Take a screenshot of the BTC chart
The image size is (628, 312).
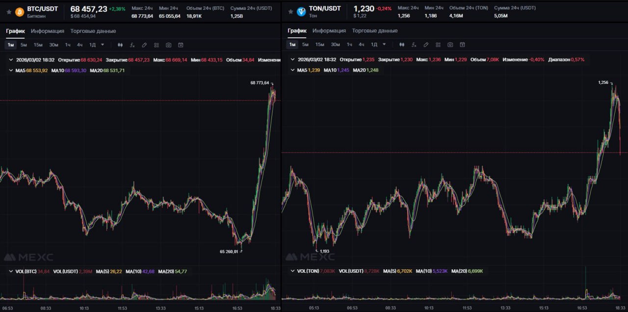point(168,45)
